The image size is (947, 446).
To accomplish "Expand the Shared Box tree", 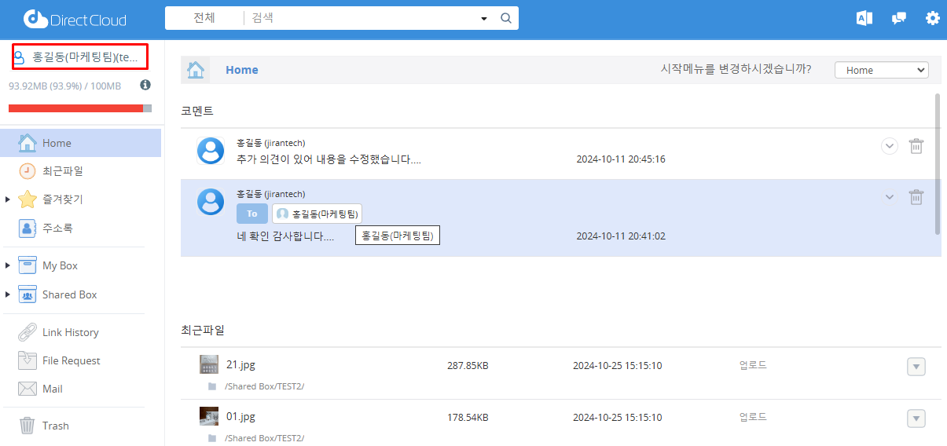I will tap(8, 295).
